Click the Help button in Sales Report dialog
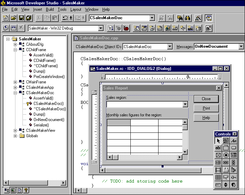 [x=206, y=118]
